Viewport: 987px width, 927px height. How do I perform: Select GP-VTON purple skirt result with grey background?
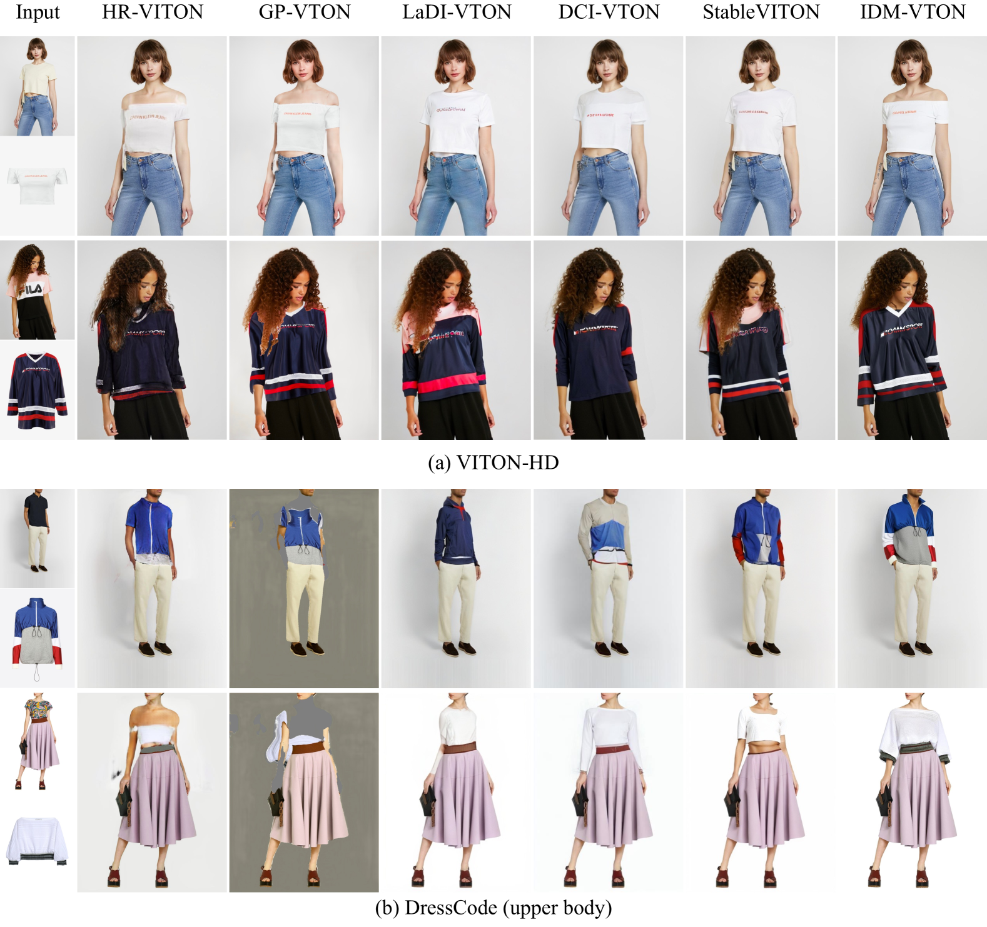tap(304, 792)
